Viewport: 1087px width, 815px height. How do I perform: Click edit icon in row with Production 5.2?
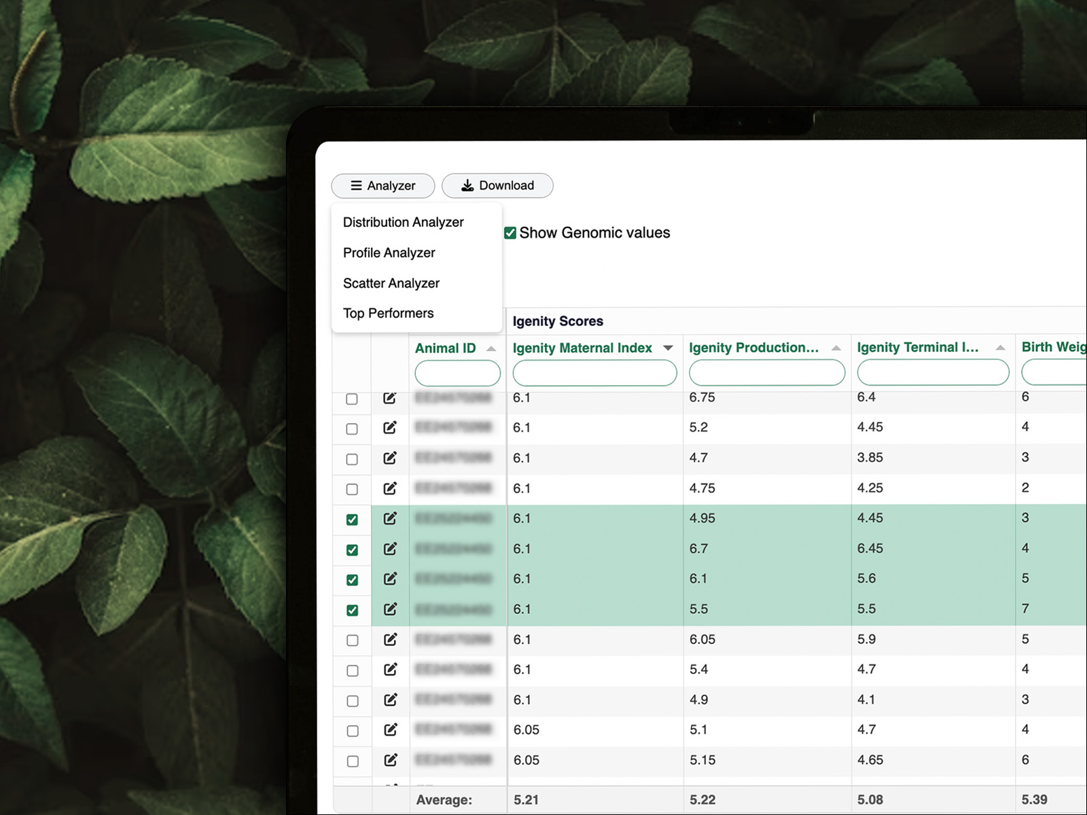click(390, 428)
